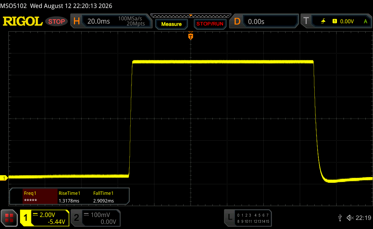Click channel 1 offset -5.44V
The height and width of the screenshot is (229, 373).
(x=56, y=222)
